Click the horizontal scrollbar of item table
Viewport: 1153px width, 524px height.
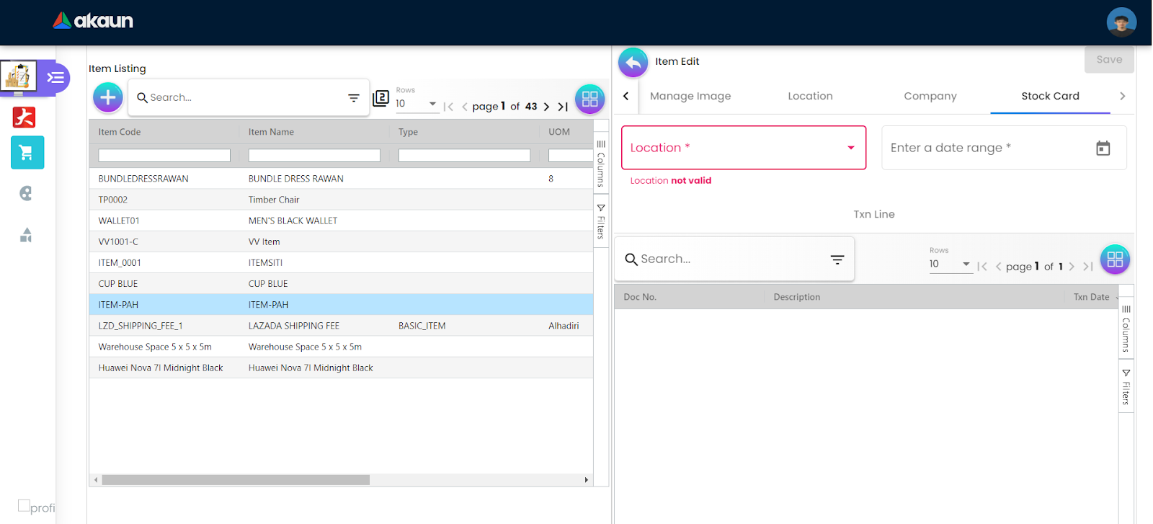(236, 480)
